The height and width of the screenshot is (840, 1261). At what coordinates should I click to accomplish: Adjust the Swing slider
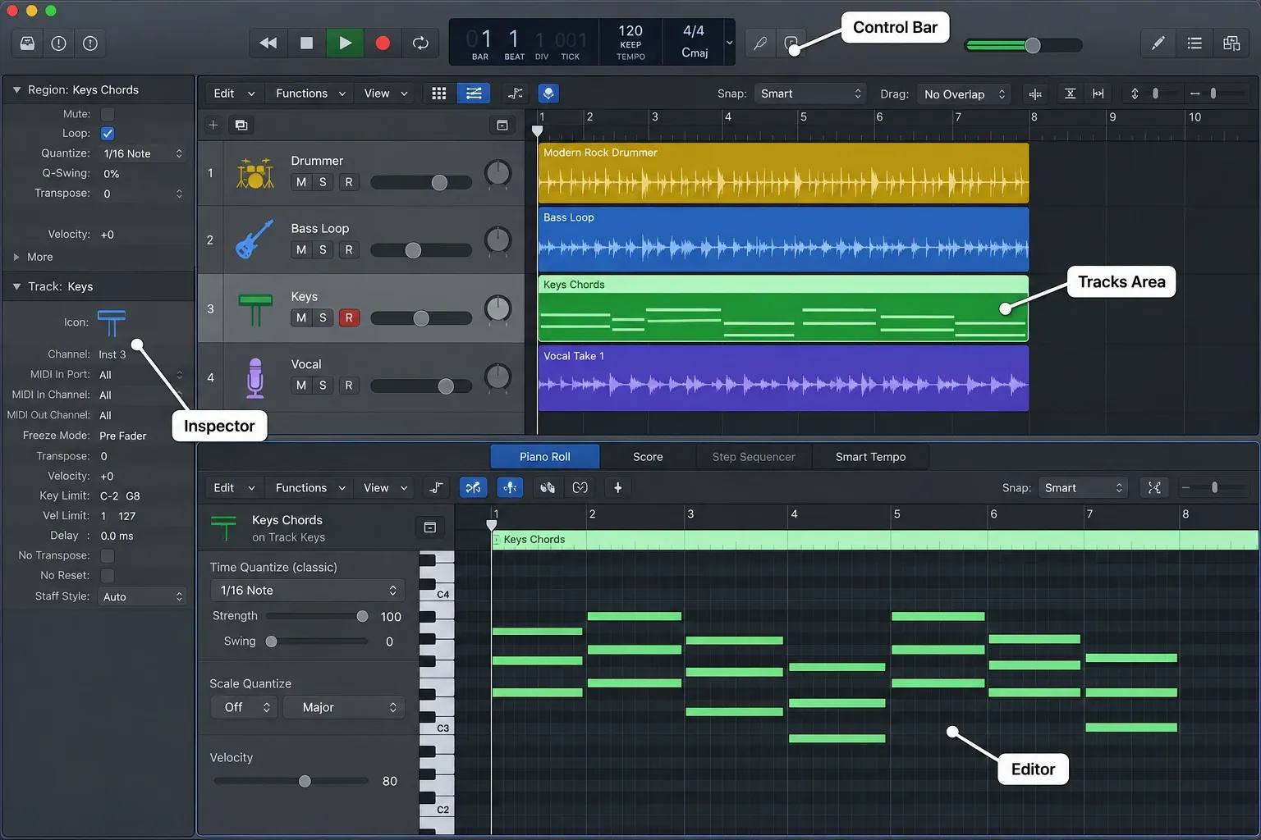pyautogui.click(x=317, y=641)
